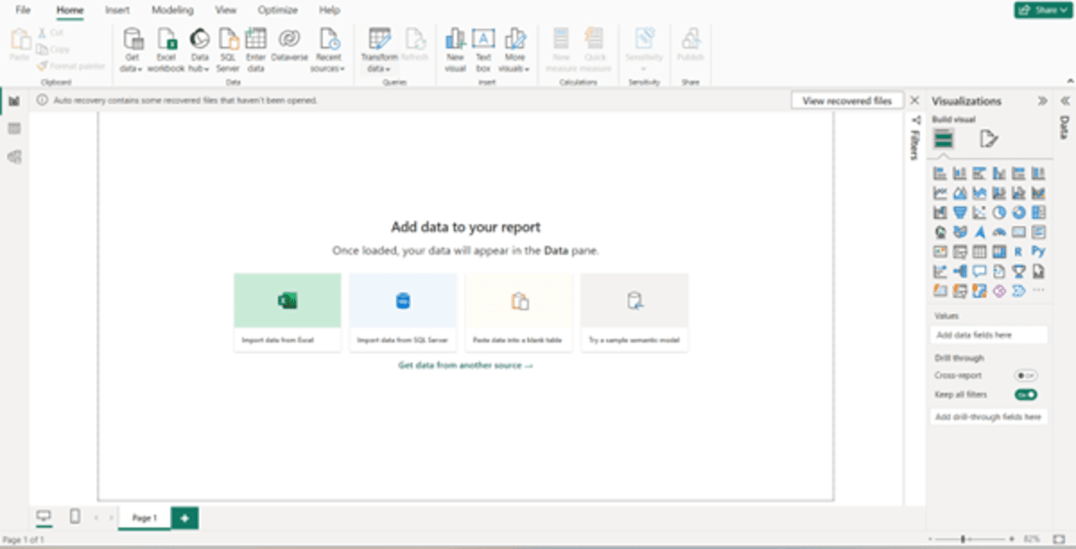
Task: Expand the Filters pane
Action: pos(915,120)
